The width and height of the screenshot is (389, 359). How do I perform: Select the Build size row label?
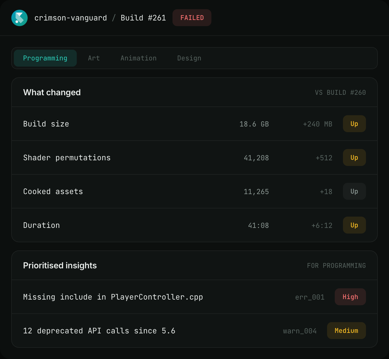click(46, 124)
